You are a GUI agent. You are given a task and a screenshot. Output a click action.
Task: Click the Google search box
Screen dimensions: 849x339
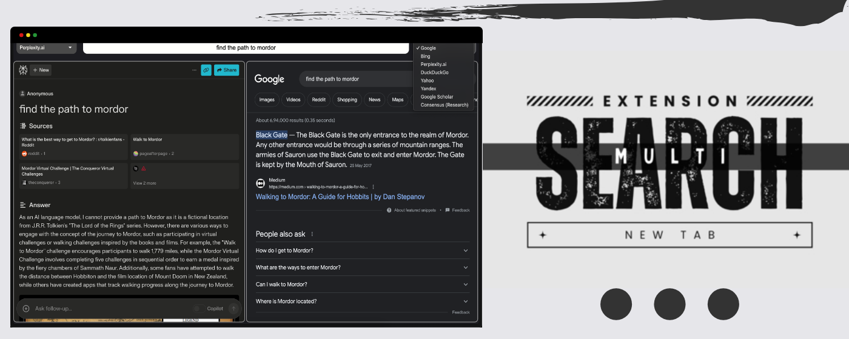tap(358, 79)
